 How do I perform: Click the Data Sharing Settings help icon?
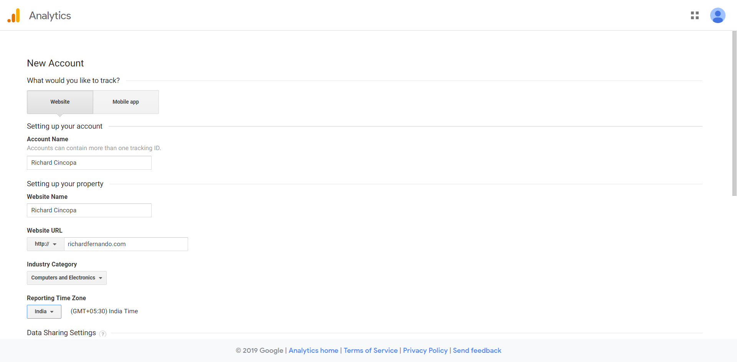coord(102,334)
